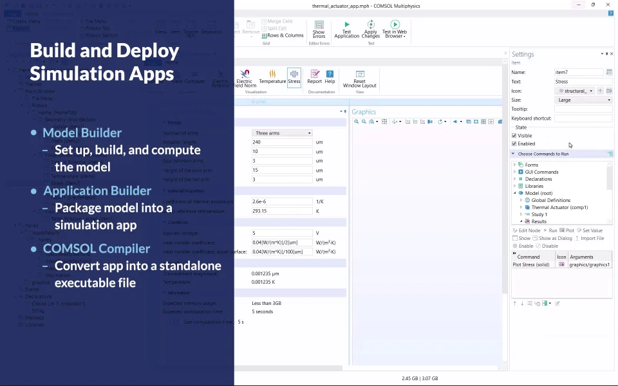618x386 pixels.
Task: Toggle the Enabled checkbox
Action: [514, 143]
